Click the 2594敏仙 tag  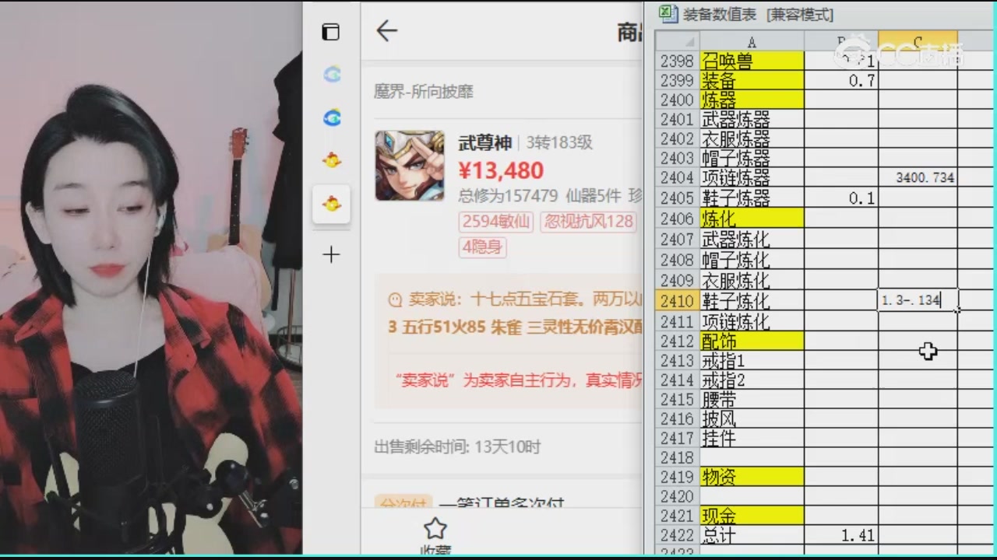point(495,222)
